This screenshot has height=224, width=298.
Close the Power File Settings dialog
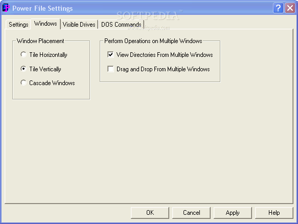click(x=290, y=8)
